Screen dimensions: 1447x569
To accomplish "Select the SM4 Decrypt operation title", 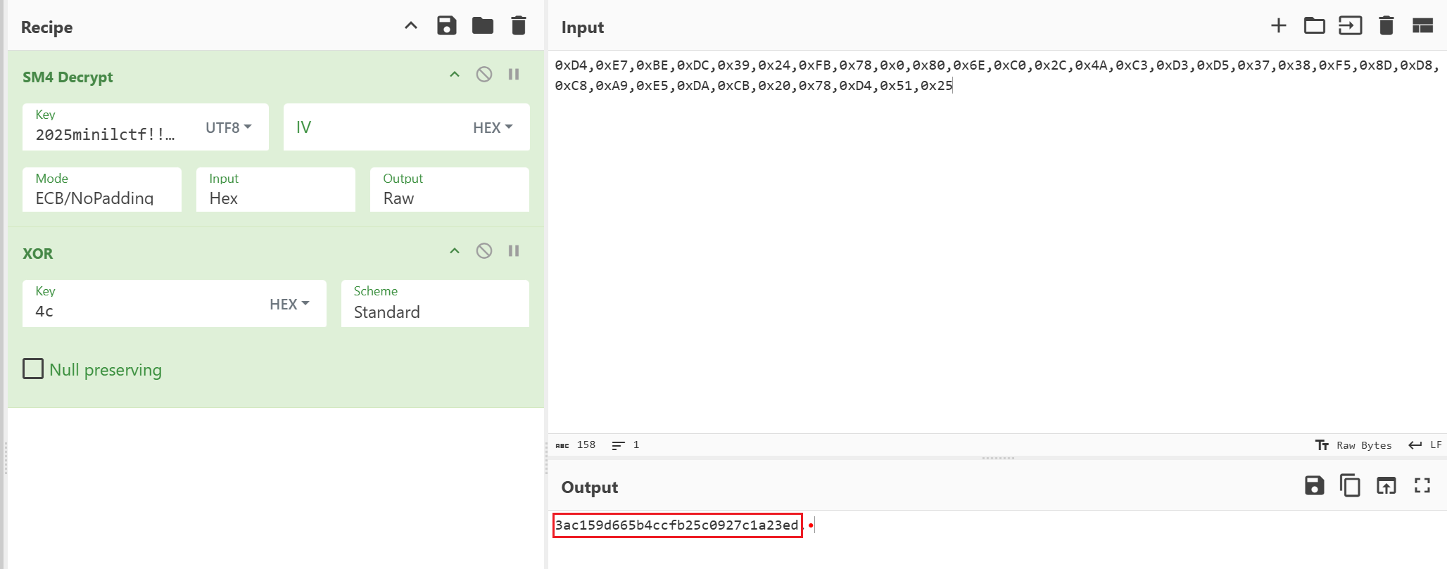I will click(x=68, y=77).
